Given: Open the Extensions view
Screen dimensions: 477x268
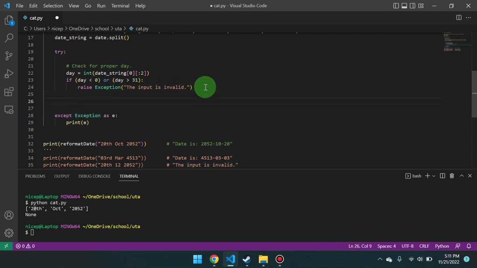Looking at the screenshot, I should pyautogui.click(x=9, y=92).
